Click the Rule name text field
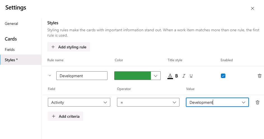This screenshot has width=264, height=139. [x=82, y=76]
